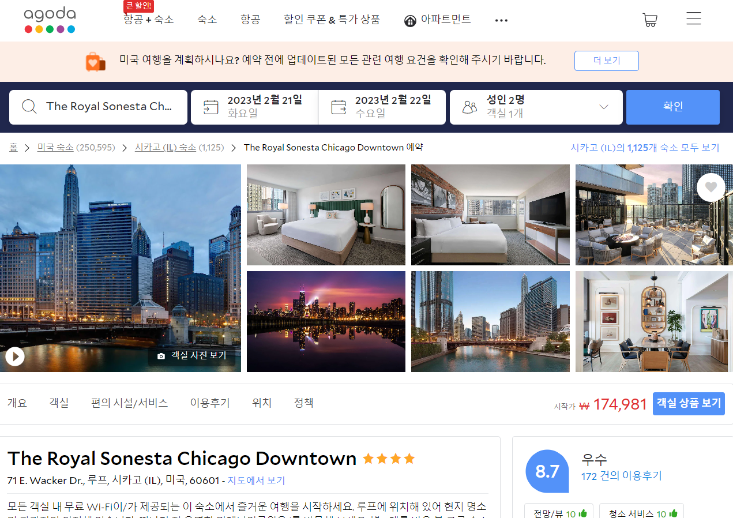Screen dimensions: 733x518
Task: Click the suitcase icon in travel notice
Action: coord(96,61)
